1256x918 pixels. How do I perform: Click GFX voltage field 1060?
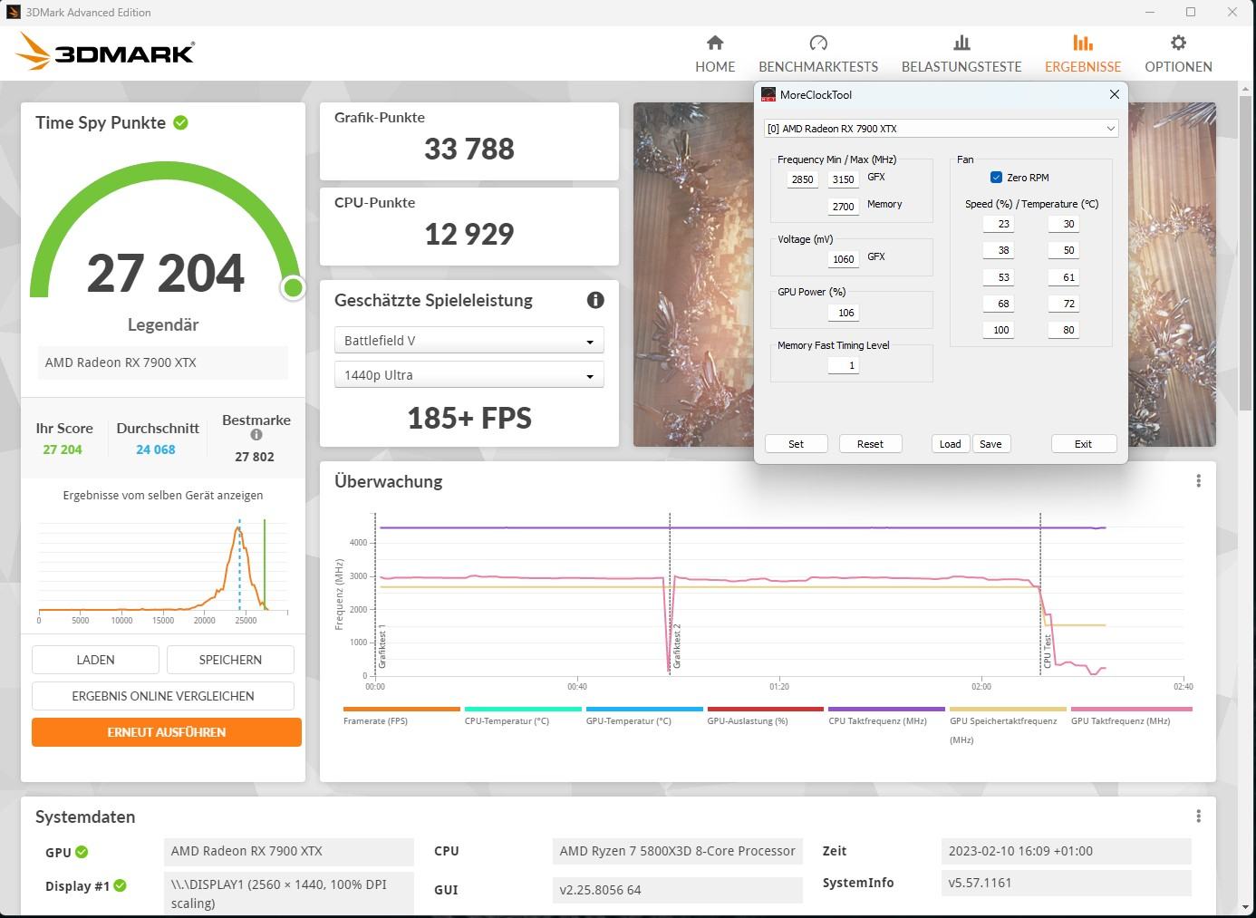(x=843, y=259)
